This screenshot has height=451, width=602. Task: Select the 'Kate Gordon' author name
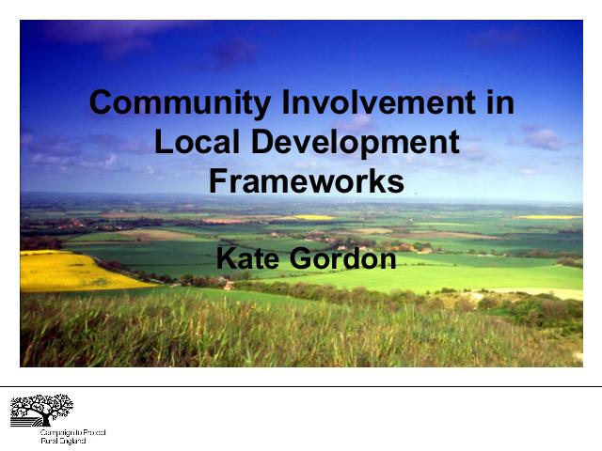306,257
